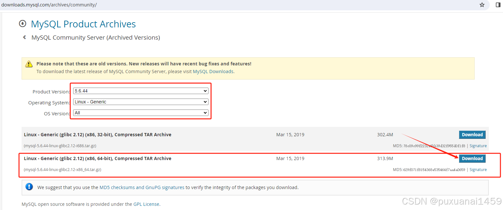The height and width of the screenshot is (210, 503).
Task: Click the 302.4M file size
Action: tap(385, 135)
